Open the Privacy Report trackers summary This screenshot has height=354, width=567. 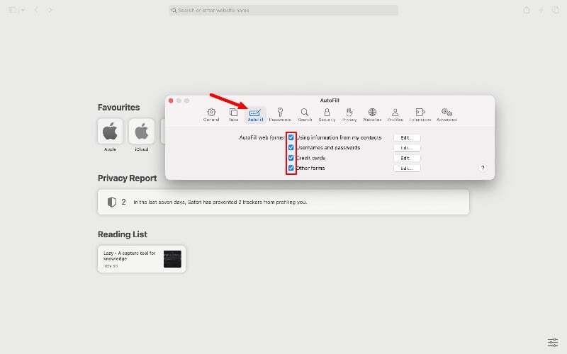(x=283, y=202)
